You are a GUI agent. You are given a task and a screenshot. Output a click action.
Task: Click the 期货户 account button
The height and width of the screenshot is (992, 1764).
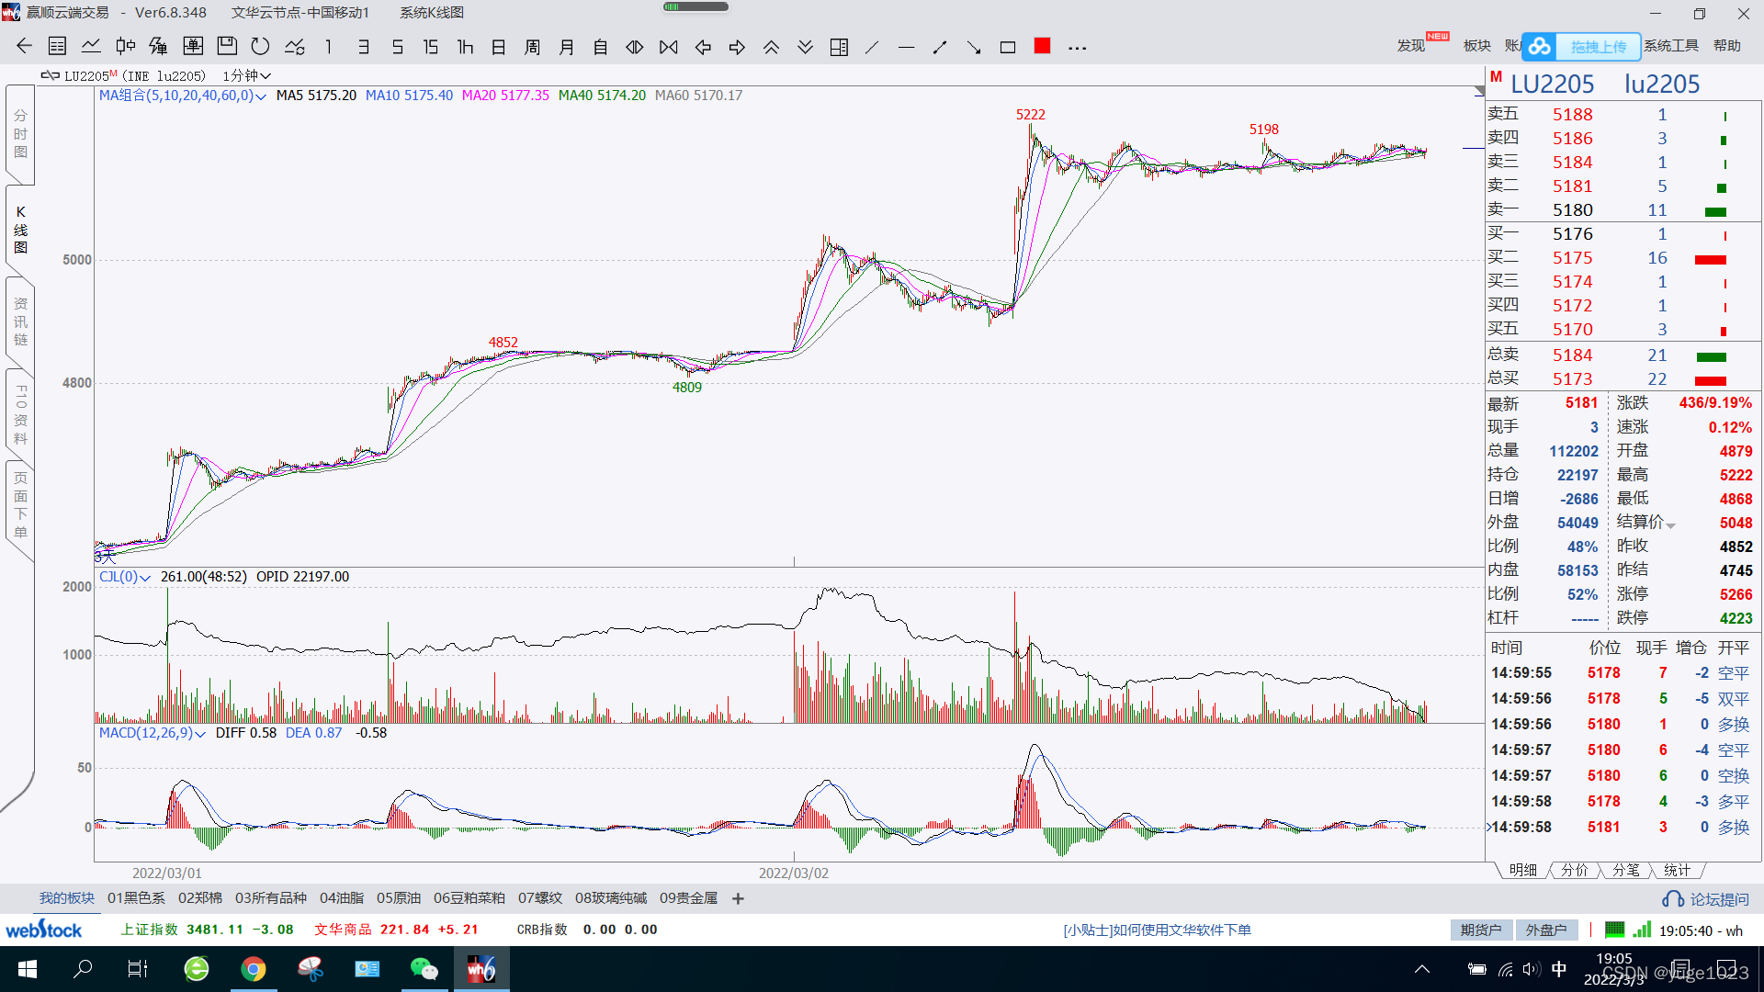[x=1481, y=930]
